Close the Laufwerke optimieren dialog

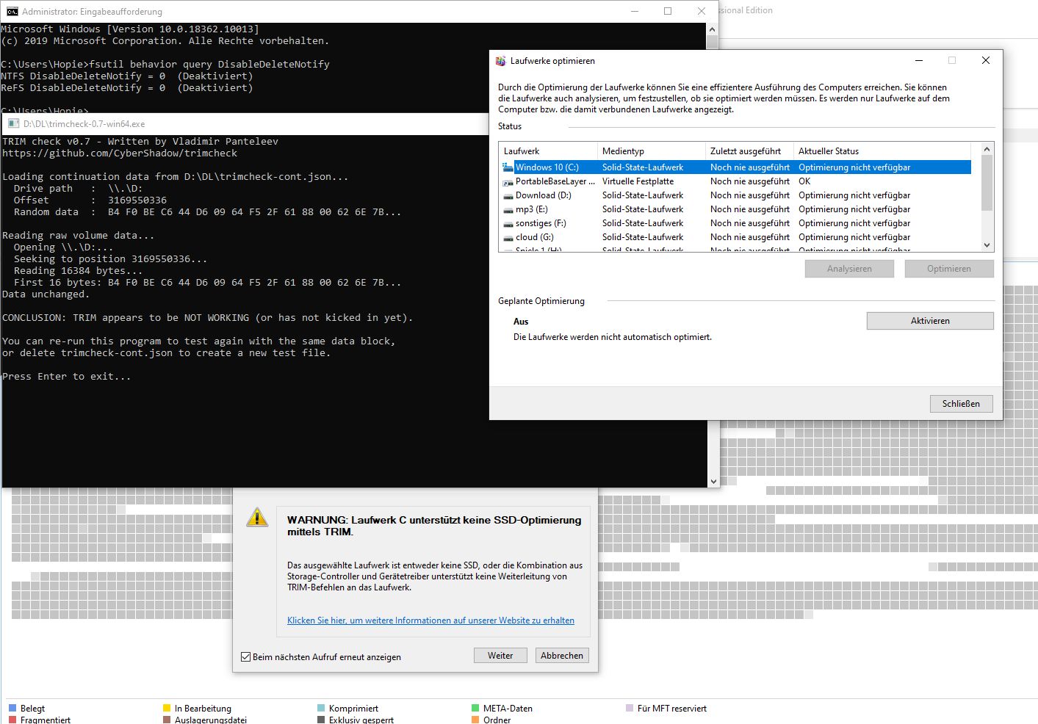pos(986,61)
